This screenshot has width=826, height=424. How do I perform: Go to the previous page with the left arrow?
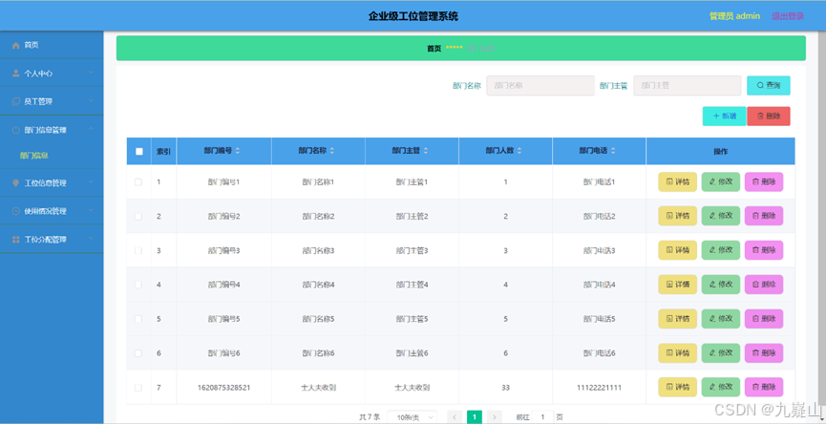[455, 417]
